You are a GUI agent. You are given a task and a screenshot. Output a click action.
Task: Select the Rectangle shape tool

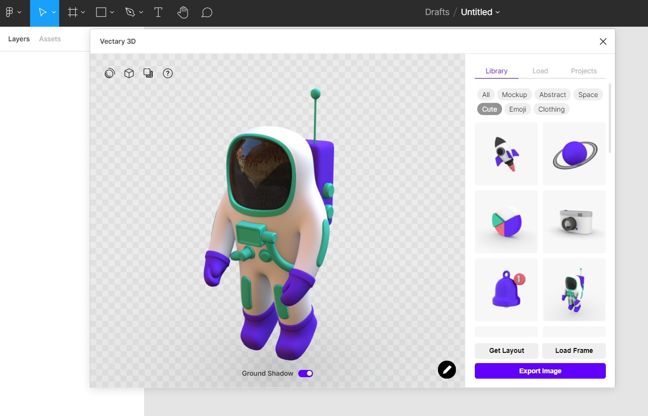[x=101, y=12]
